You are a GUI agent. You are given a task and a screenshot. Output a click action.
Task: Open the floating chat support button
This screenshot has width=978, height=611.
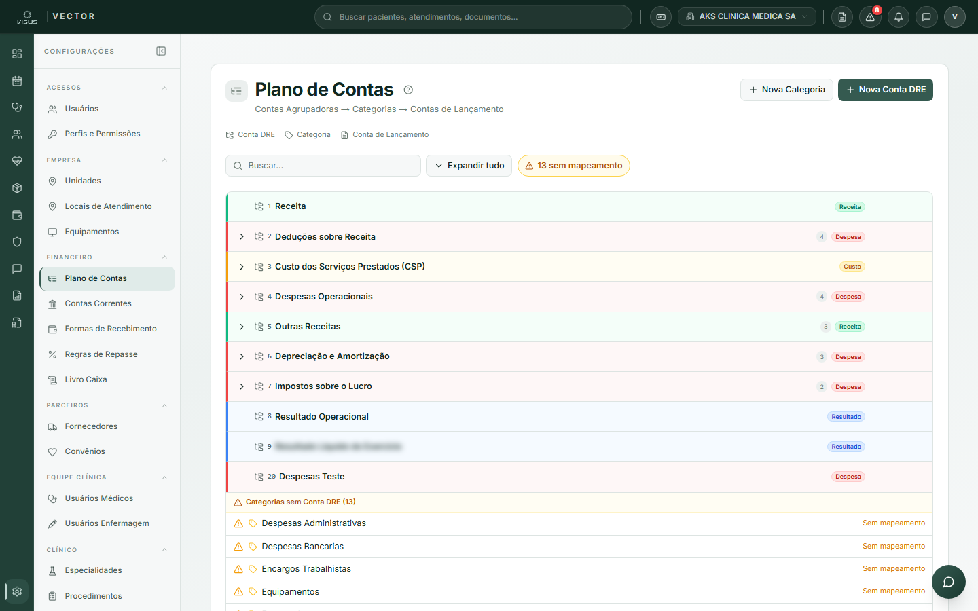[x=949, y=582]
